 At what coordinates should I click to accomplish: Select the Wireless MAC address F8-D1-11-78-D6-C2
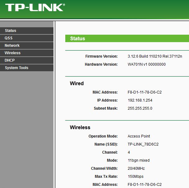click(x=145, y=185)
